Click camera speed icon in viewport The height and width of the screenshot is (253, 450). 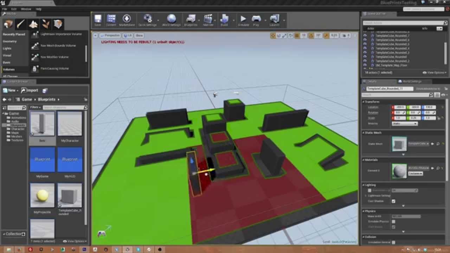point(345,35)
